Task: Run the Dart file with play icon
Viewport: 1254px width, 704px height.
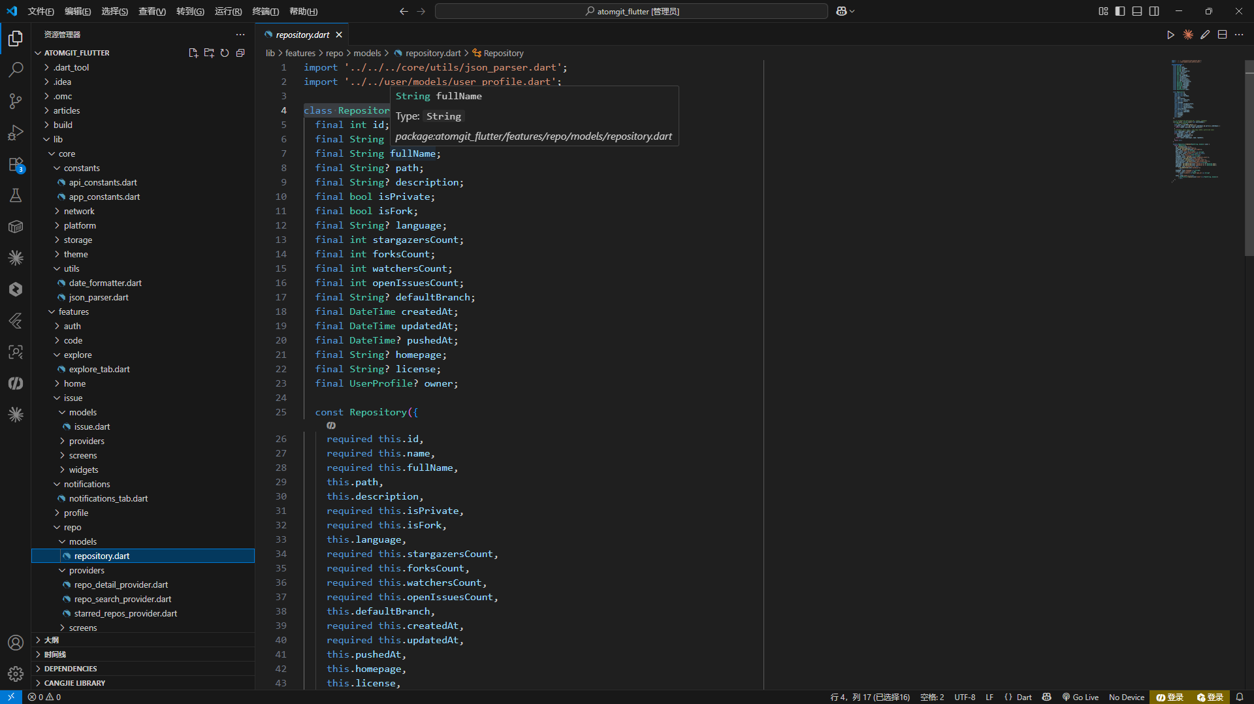Action: (x=1170, y=35)
